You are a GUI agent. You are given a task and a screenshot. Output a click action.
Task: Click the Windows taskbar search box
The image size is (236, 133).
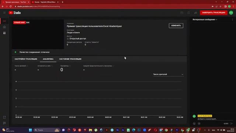[x=47, y=130]
